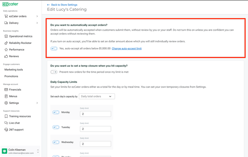248x157 pixels.
Task: Expand the ezCater orders submenu chevron
Action: click(x=37, y=16)
